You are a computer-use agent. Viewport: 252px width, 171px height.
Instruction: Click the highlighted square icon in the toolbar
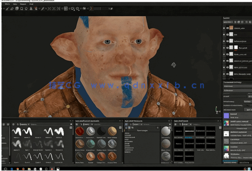click(66, 9)
